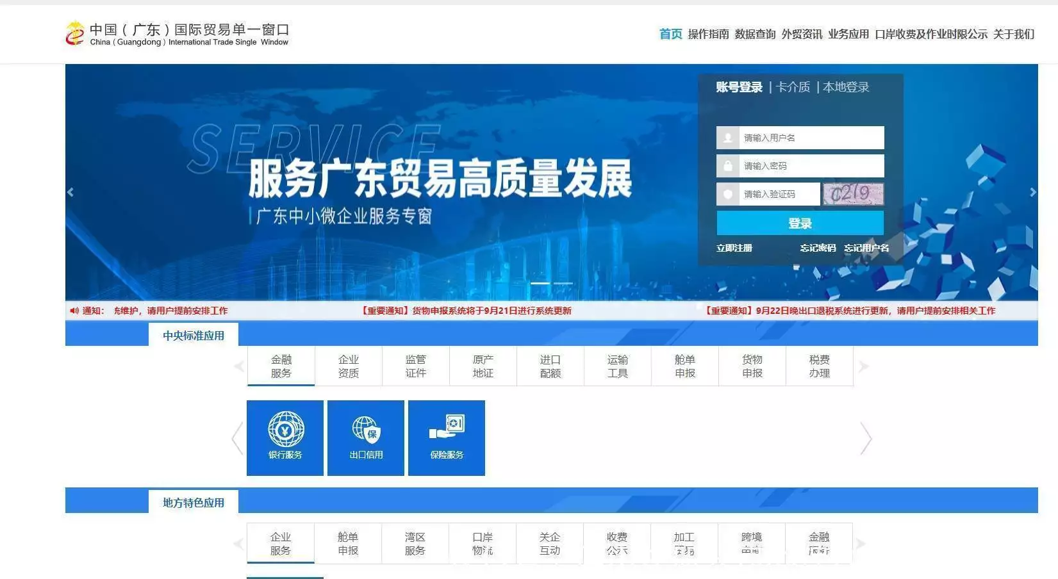Open 业务应用 in top navigation
Viewport: 1058px width, 579px height.
(x=848, y=34)
